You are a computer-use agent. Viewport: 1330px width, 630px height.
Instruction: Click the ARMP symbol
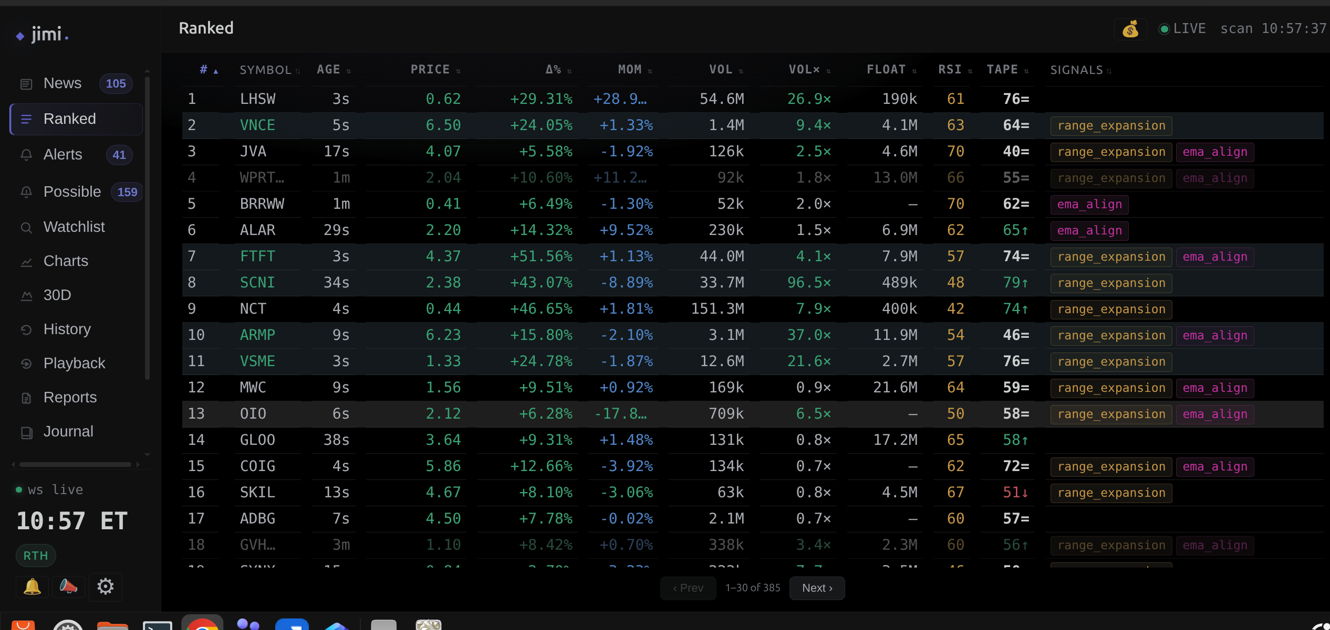click(x=257, y=335)
